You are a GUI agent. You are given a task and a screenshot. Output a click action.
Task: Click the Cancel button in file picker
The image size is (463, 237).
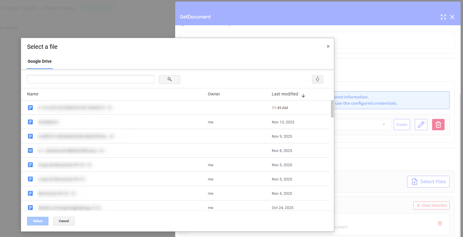pyautogui.click(x=64, y=221)
